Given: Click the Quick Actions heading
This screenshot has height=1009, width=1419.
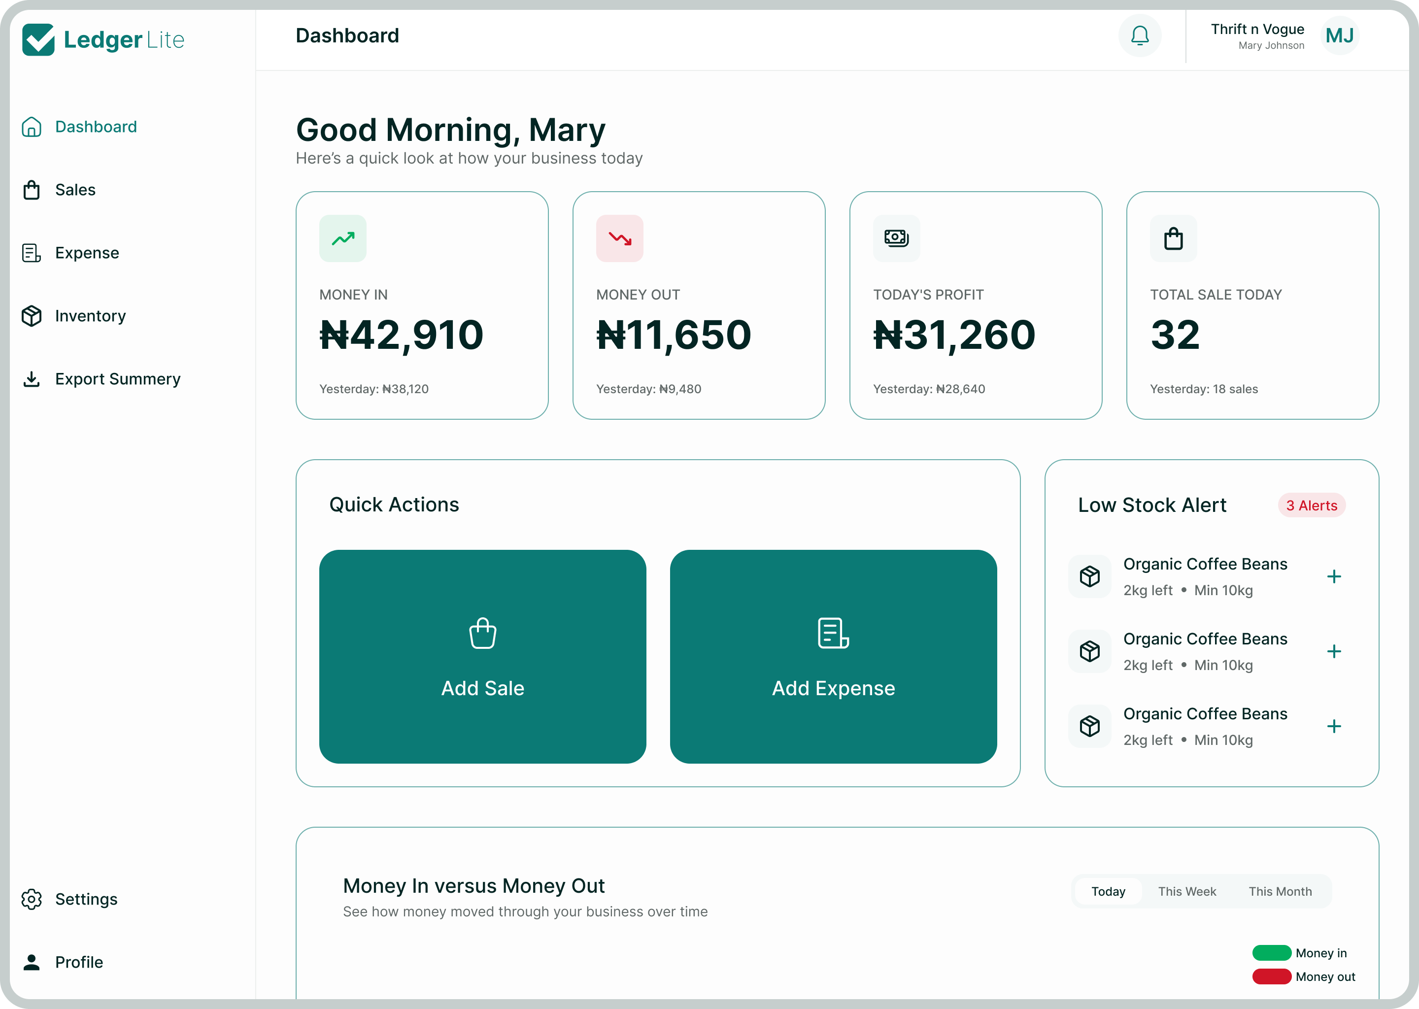Looking at the screenshot, I should tap(394, 504).
